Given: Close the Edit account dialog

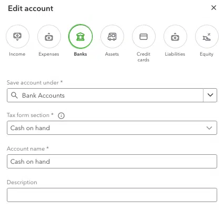Looking at the screenshot, I should point(213,8).
